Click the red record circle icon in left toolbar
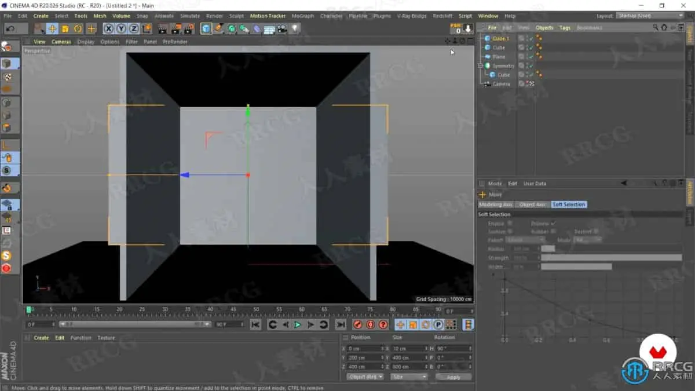Screen dimensions: 695x391 click(7, 268)
